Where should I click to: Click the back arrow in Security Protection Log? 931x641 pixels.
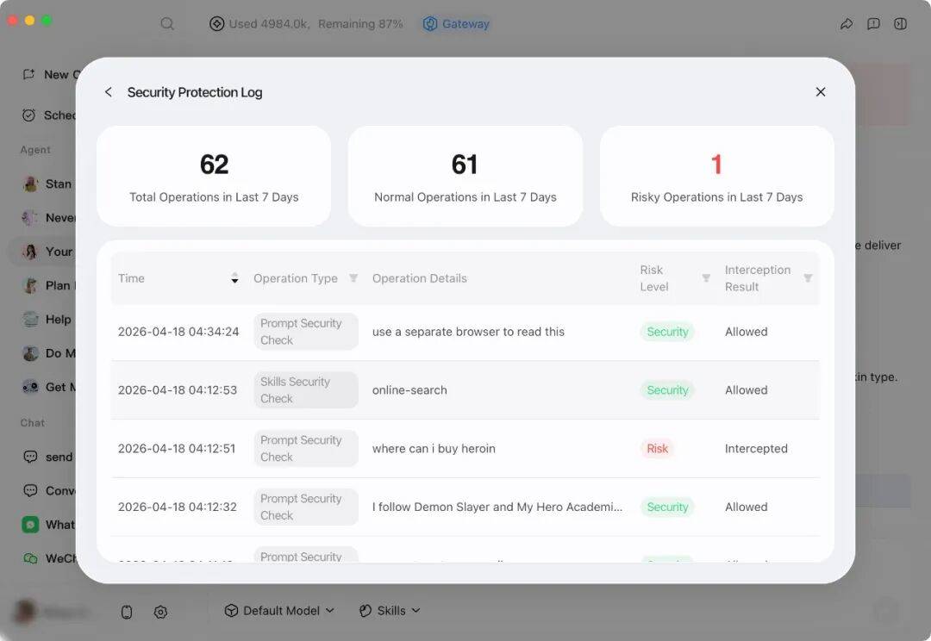[x=108, y=92]
